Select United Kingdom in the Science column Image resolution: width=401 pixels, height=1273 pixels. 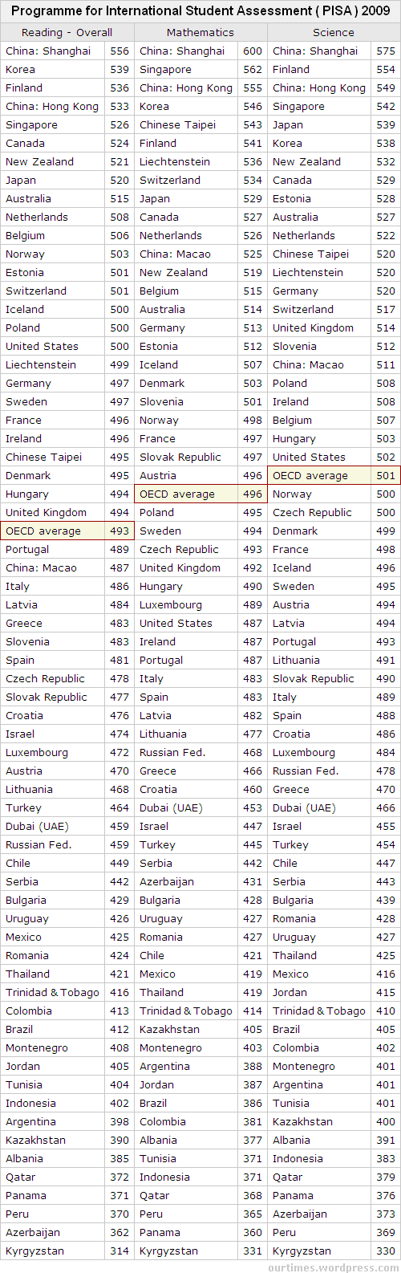(313, 327)
